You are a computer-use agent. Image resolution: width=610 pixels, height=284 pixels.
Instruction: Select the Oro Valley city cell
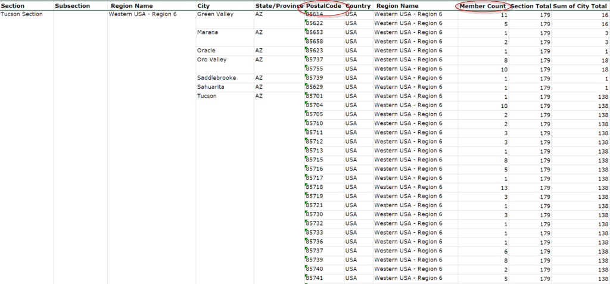pyautogui.click(x=212, y=60)
